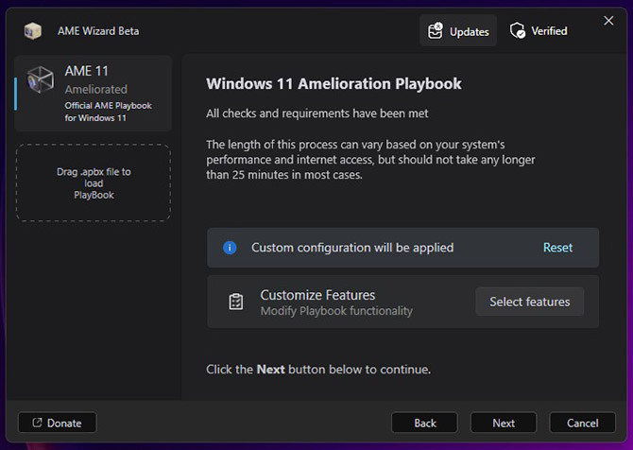
Task: Click the Updates package icon
Action: [436, 30]
